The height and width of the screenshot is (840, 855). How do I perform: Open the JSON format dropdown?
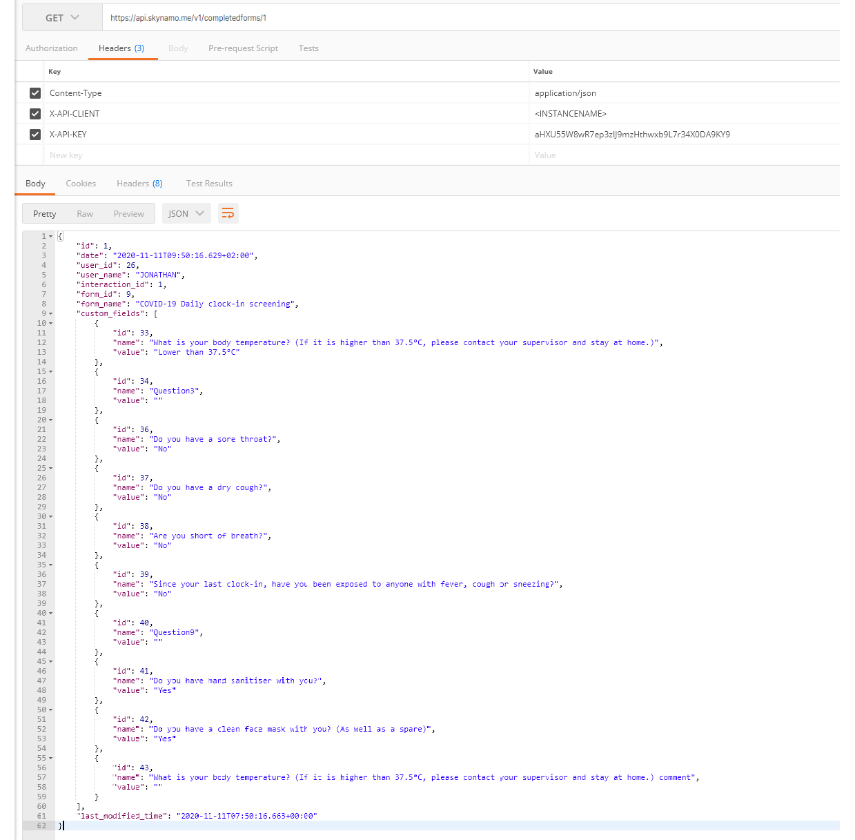coord(186,214)
